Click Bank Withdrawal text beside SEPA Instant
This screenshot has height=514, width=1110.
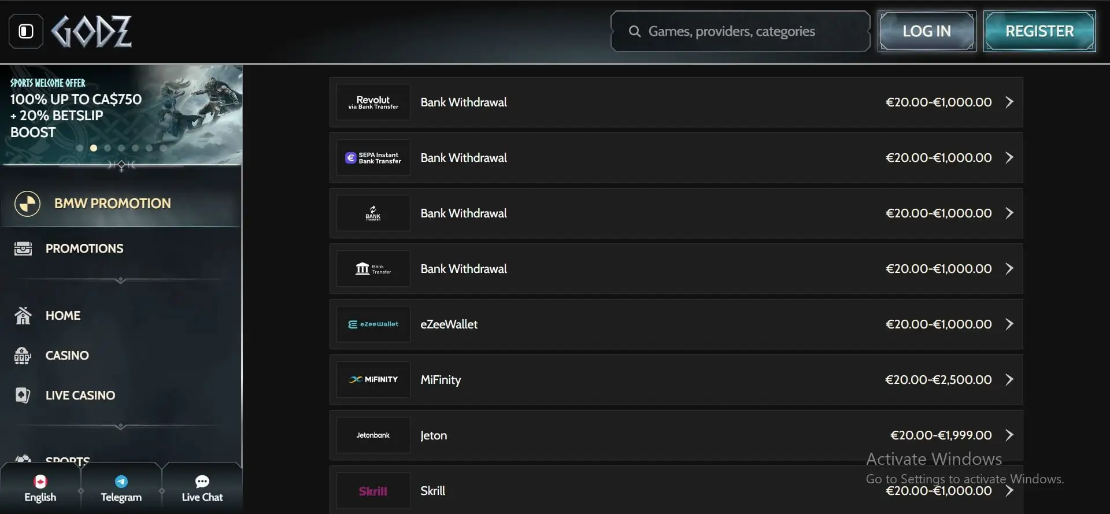[x=464, y=158]
